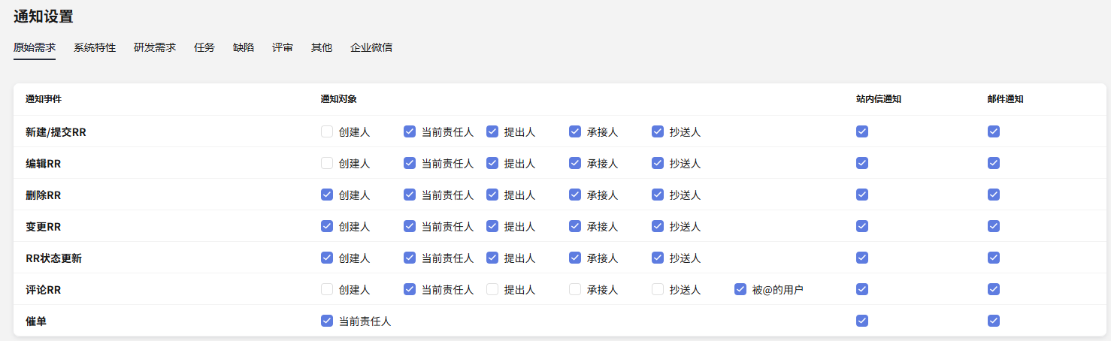Image resolution: width=1111 pixels, height=341 pixels.
Task: Switch to the 其他 tab
Action: click(322, 47)
